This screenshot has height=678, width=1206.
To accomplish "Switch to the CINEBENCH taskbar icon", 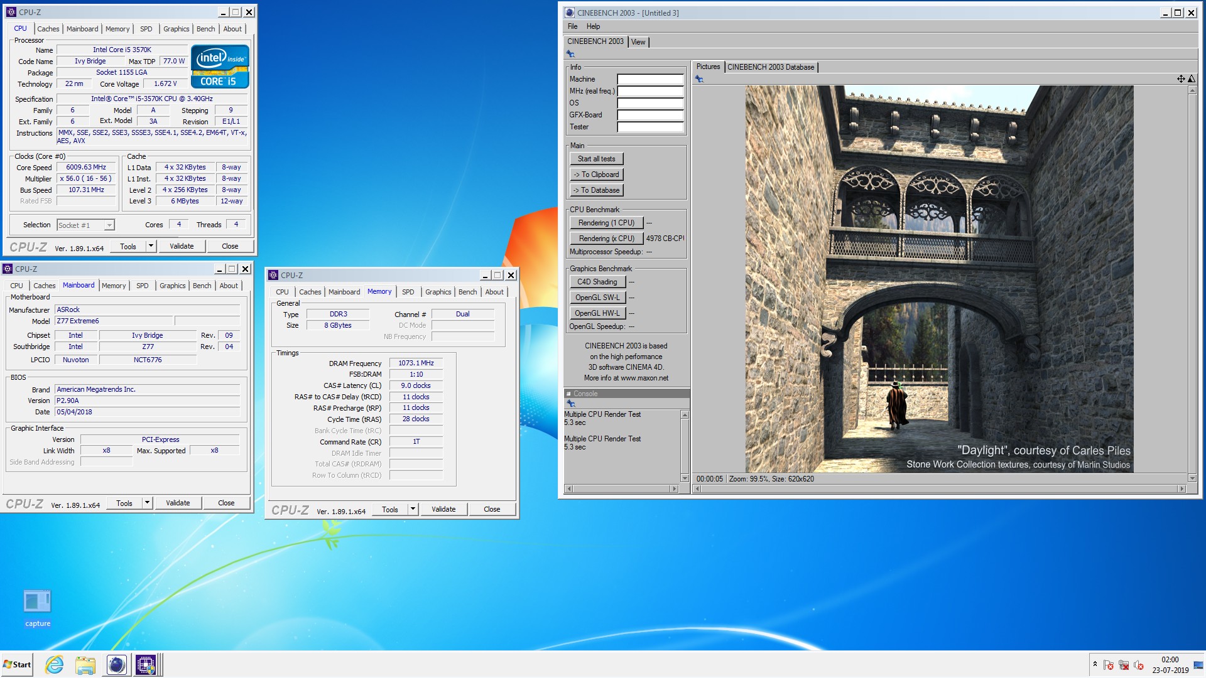I will click(116, 665).
